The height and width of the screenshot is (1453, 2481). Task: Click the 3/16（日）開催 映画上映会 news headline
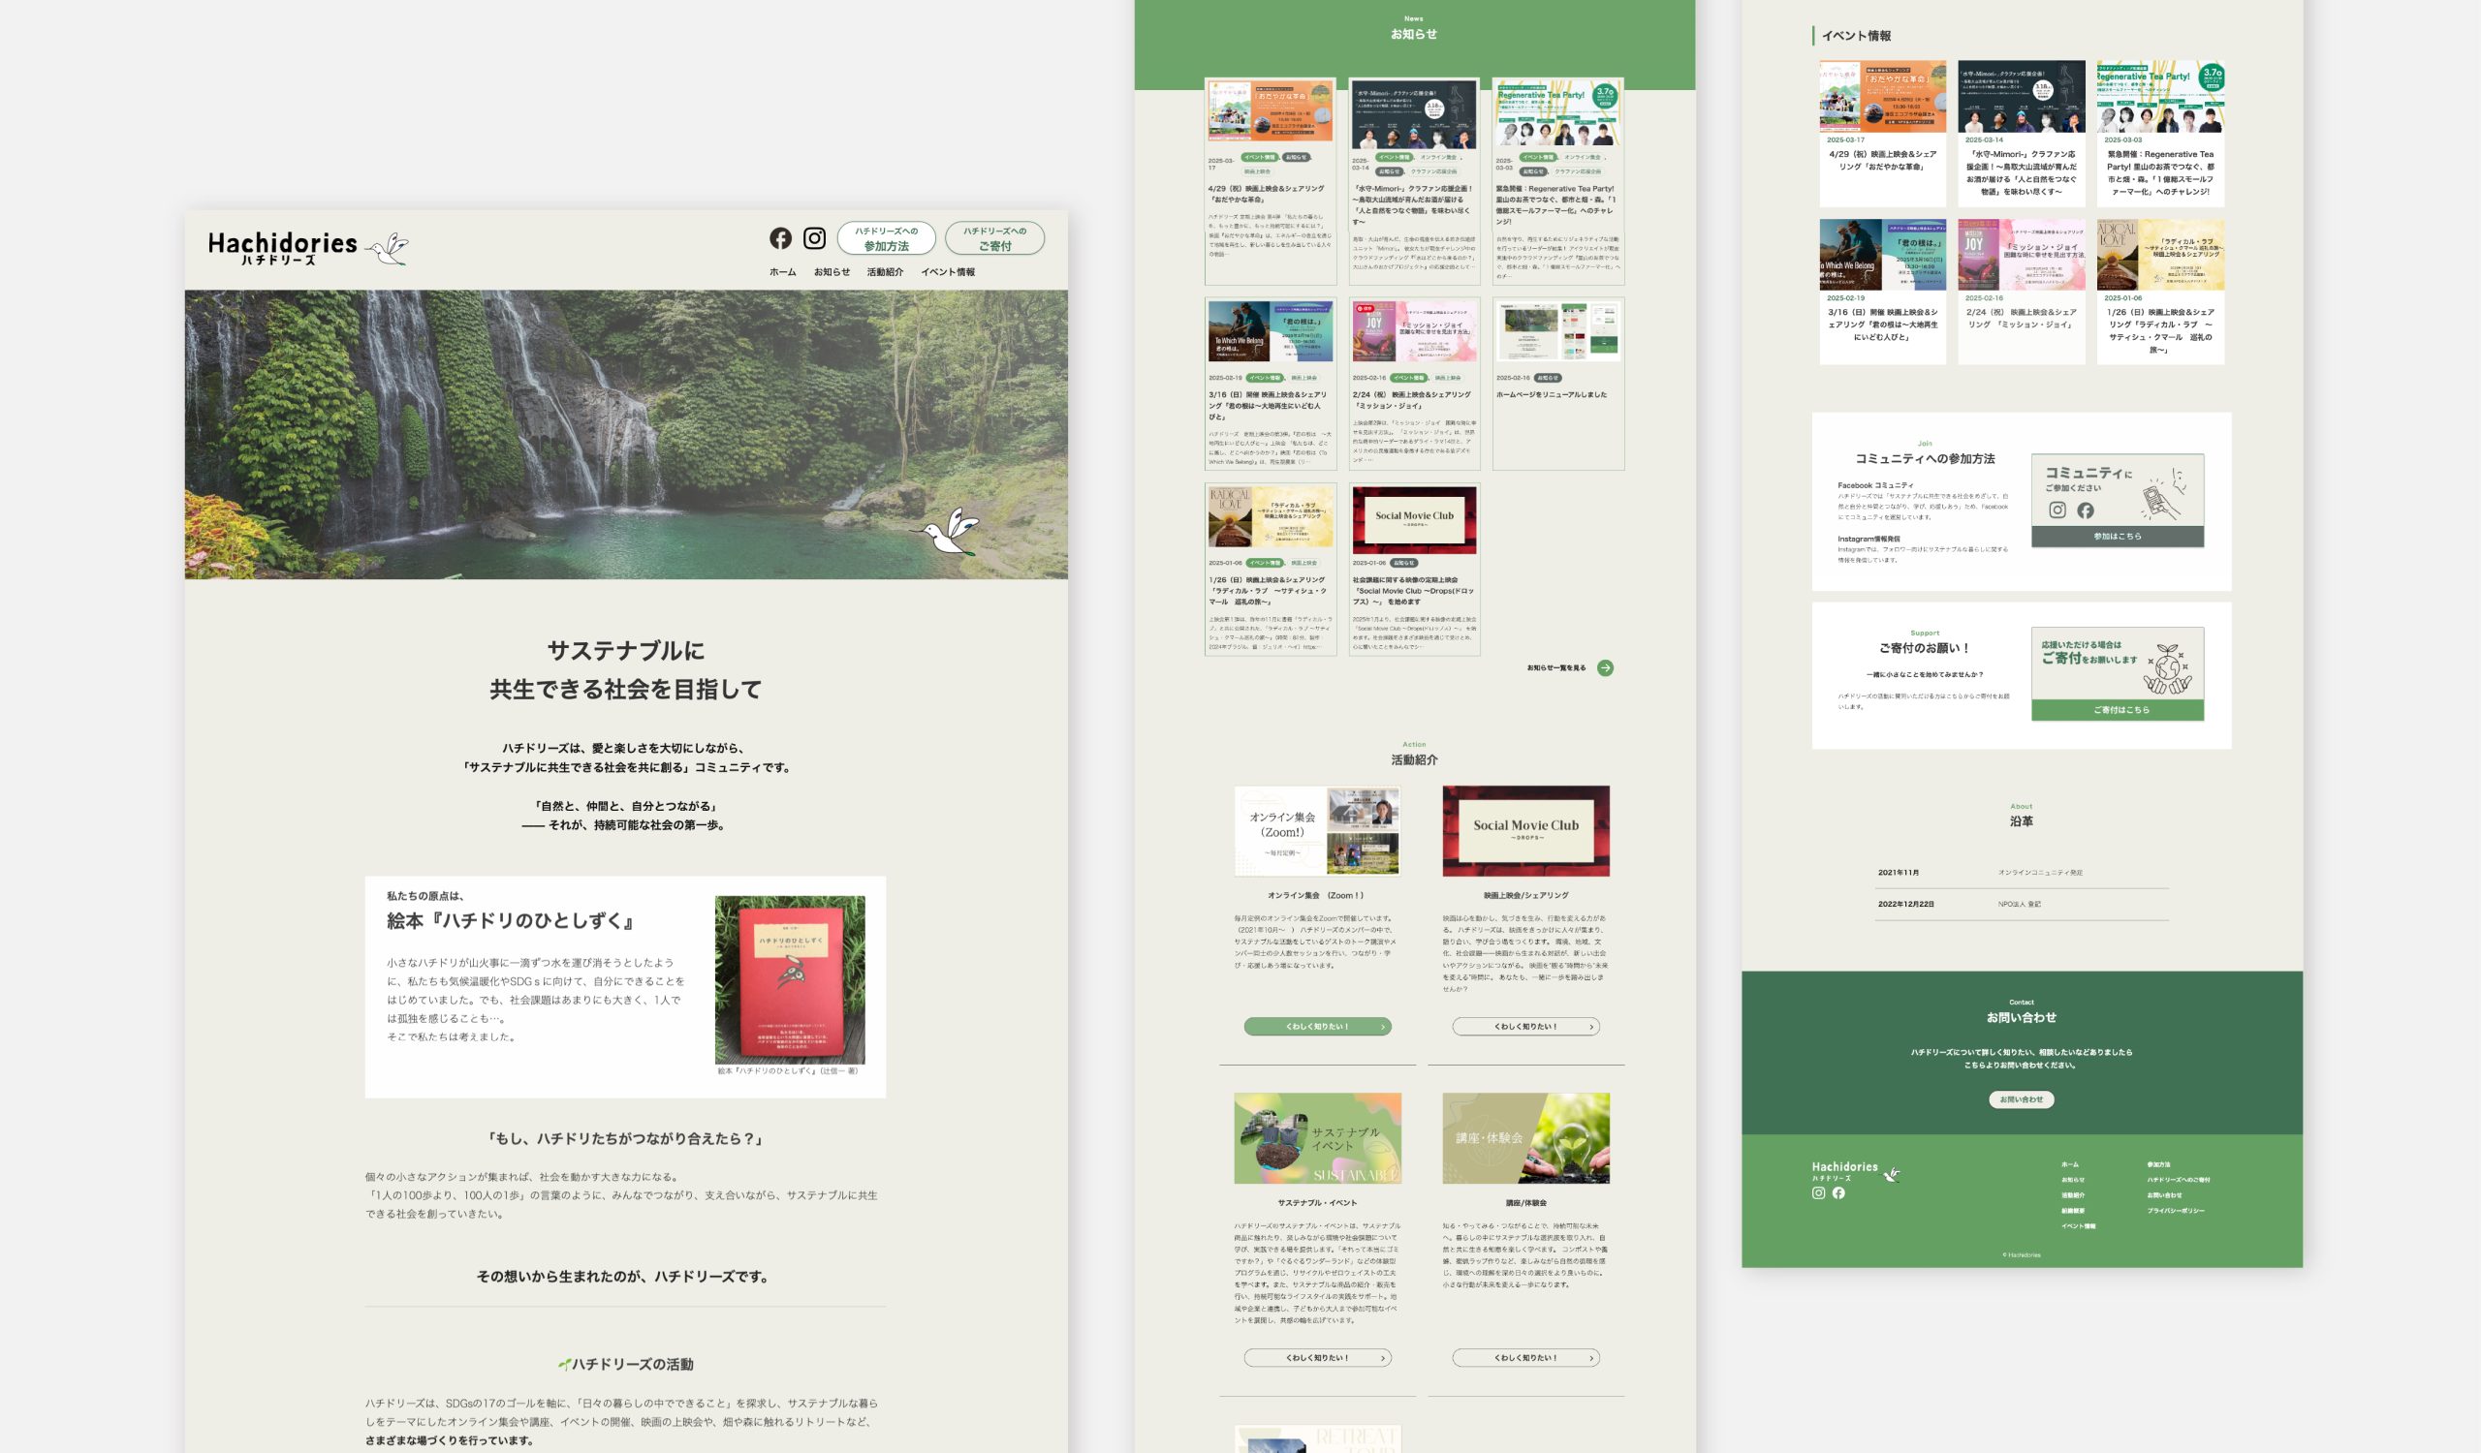tap(1268, 405)
